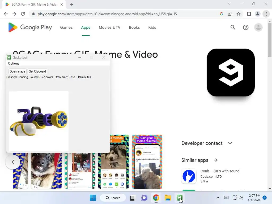Screen dimensions: 272x204
Task: Open the Coub app icon
Action: coord(189,176)
